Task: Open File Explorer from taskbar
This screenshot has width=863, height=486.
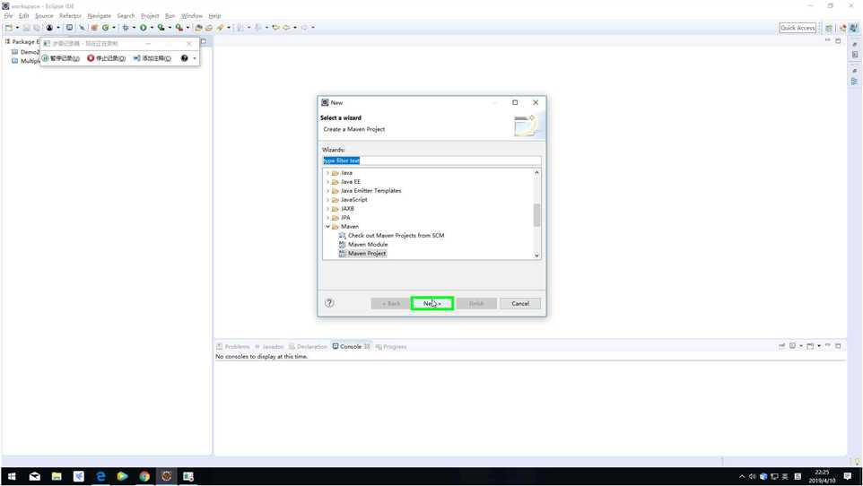Action: (x=57, y=477)
